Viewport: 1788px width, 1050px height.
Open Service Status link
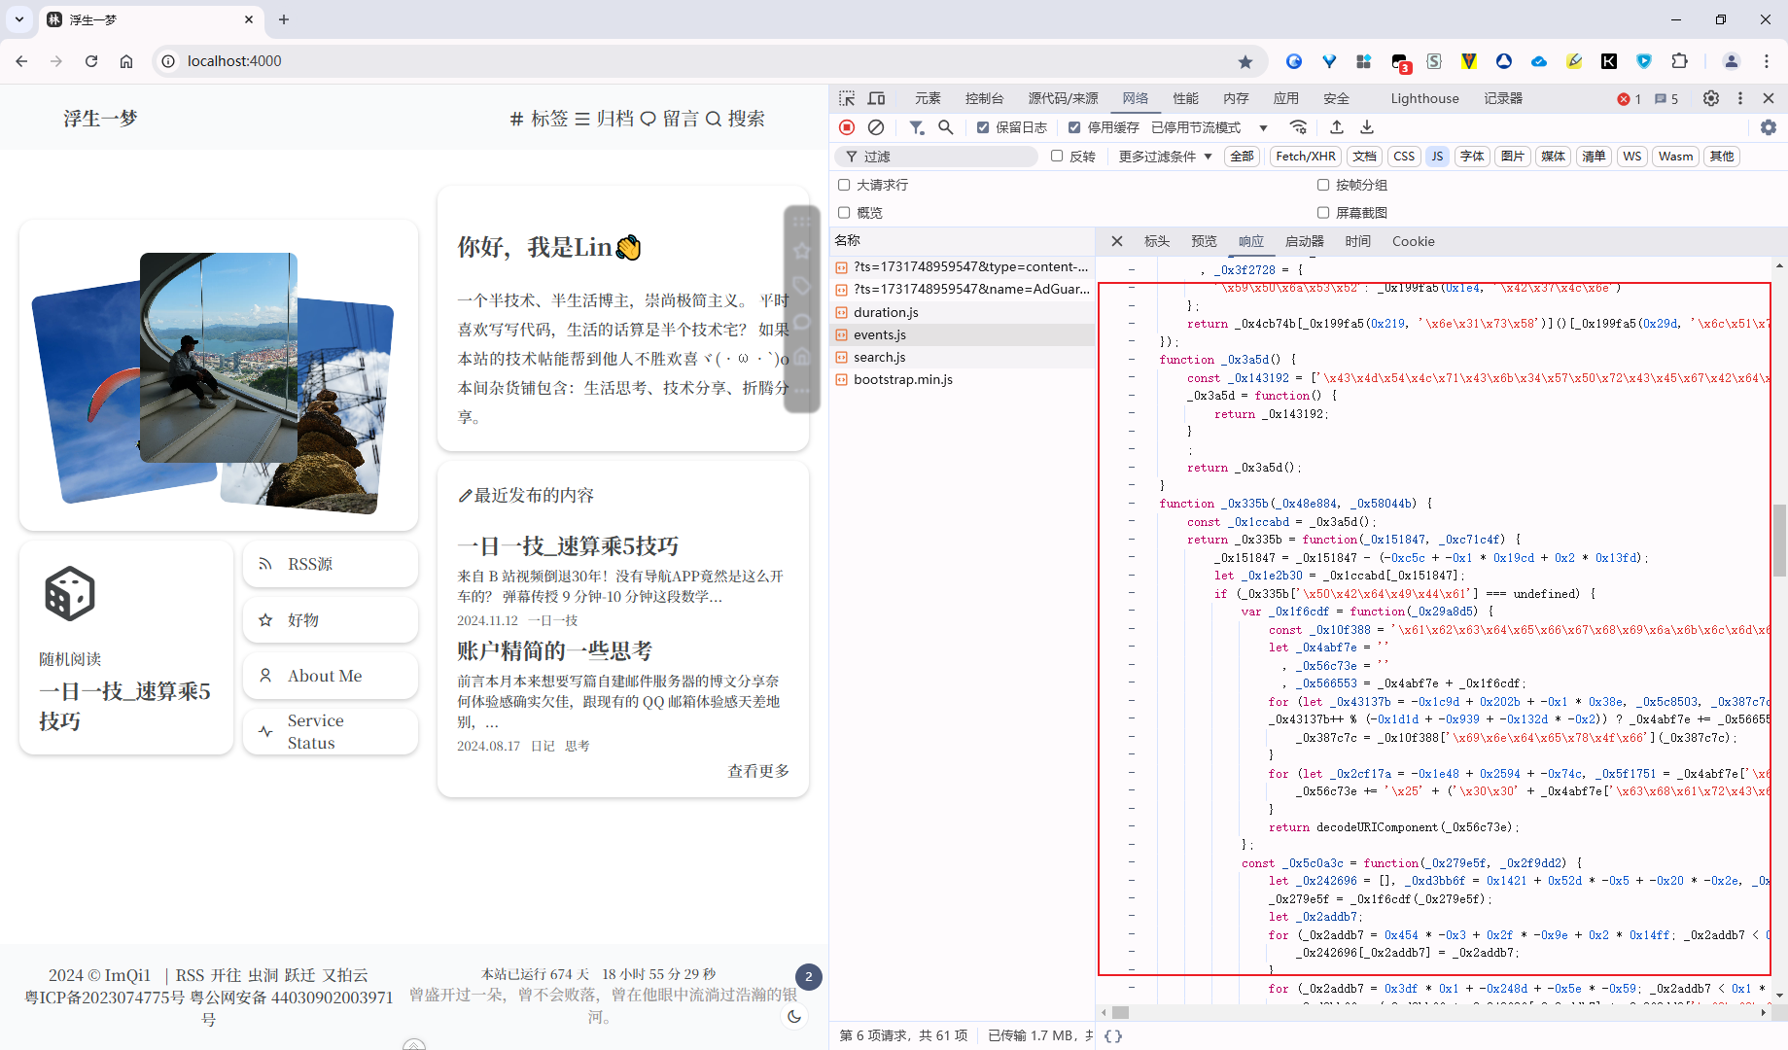tap(331, 731)
